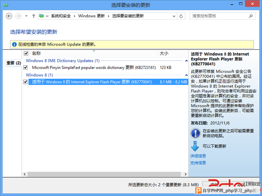Click the horizontal scrollbar thumb
Screen dimensions: 262x196
(x=104, y=174)
